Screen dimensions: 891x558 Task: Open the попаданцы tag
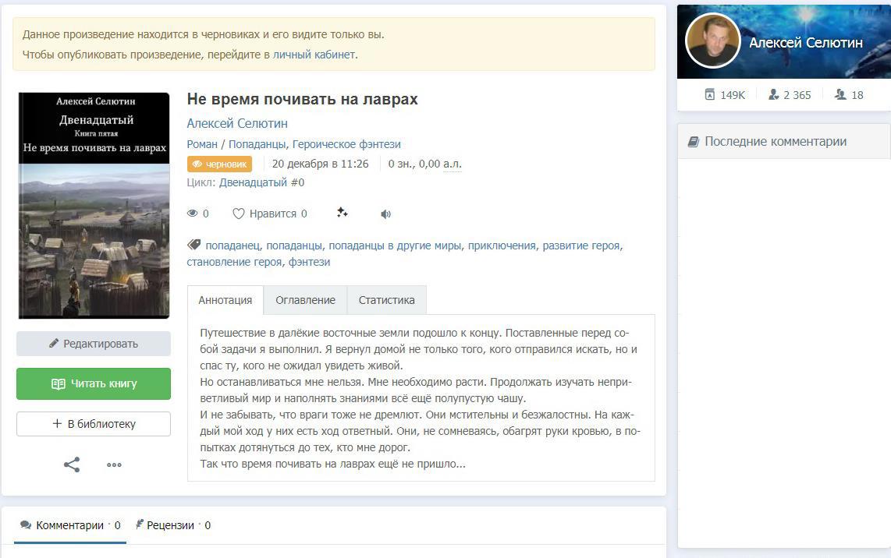tap(294, 245)
